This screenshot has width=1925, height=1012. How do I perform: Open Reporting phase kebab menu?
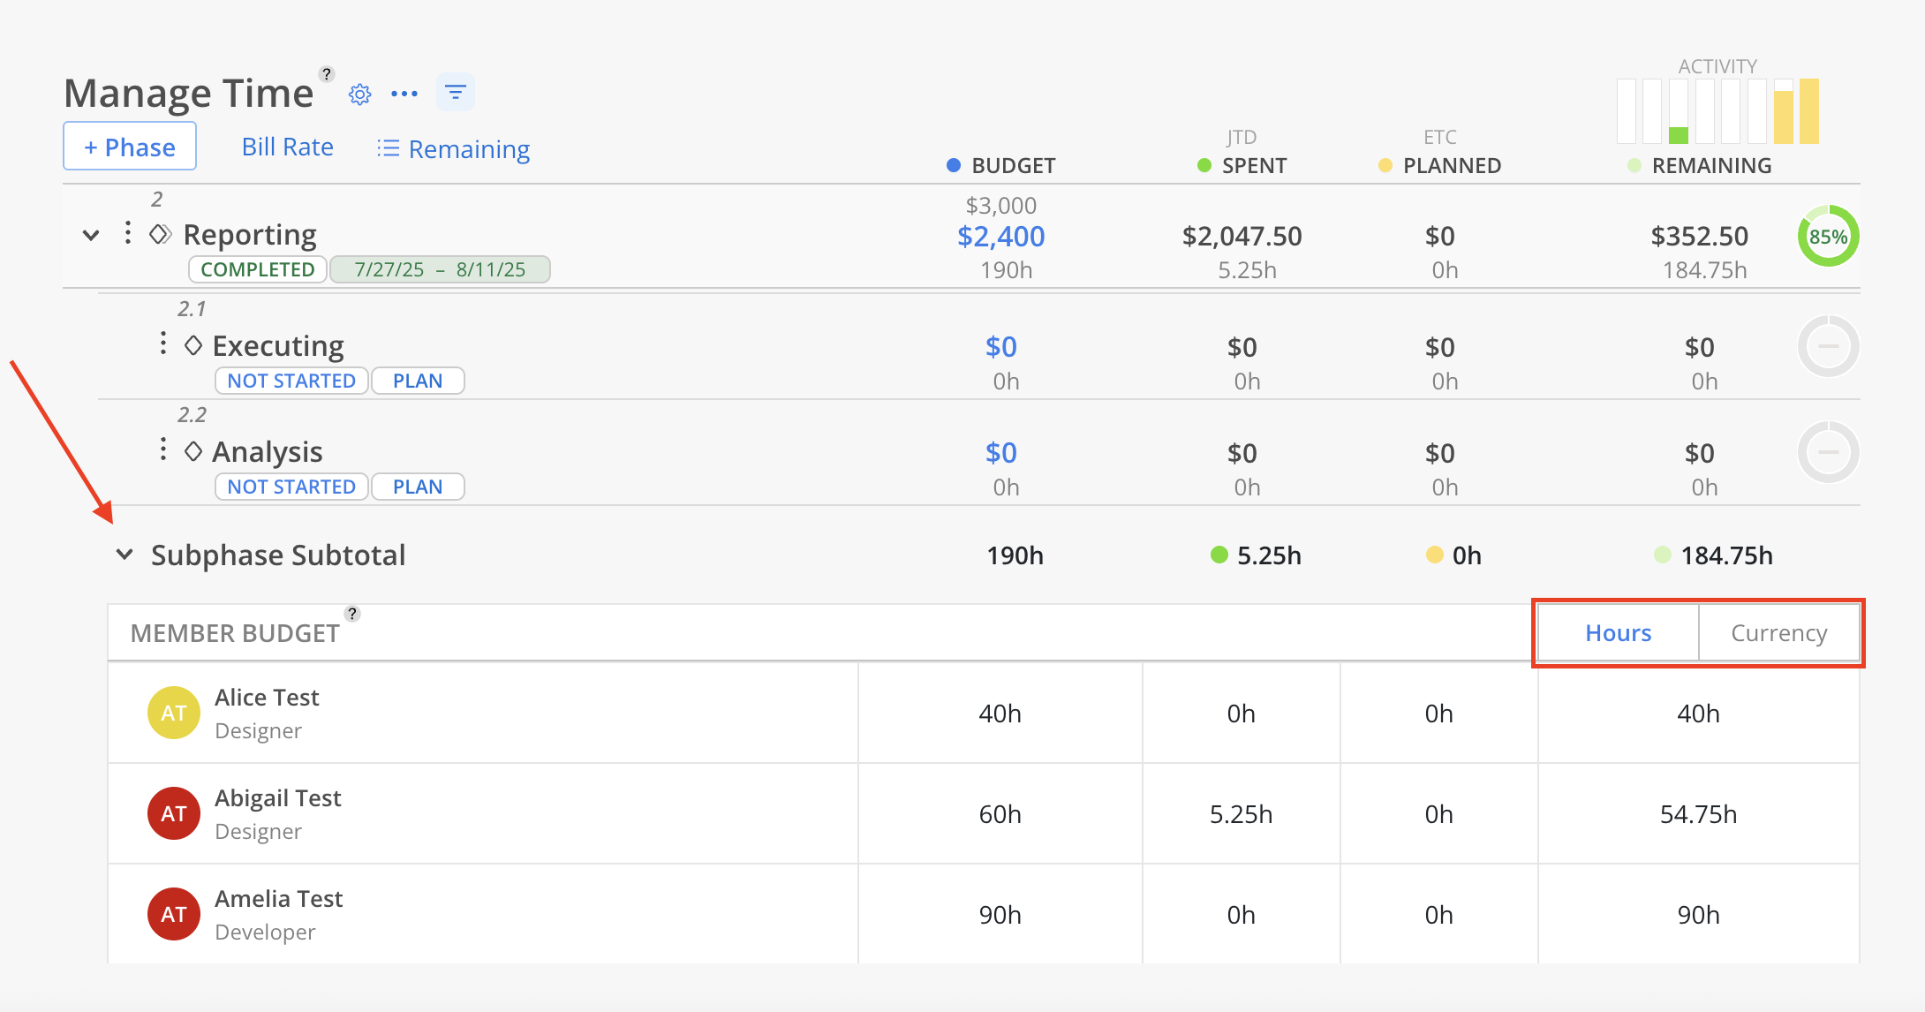[128, 233]
